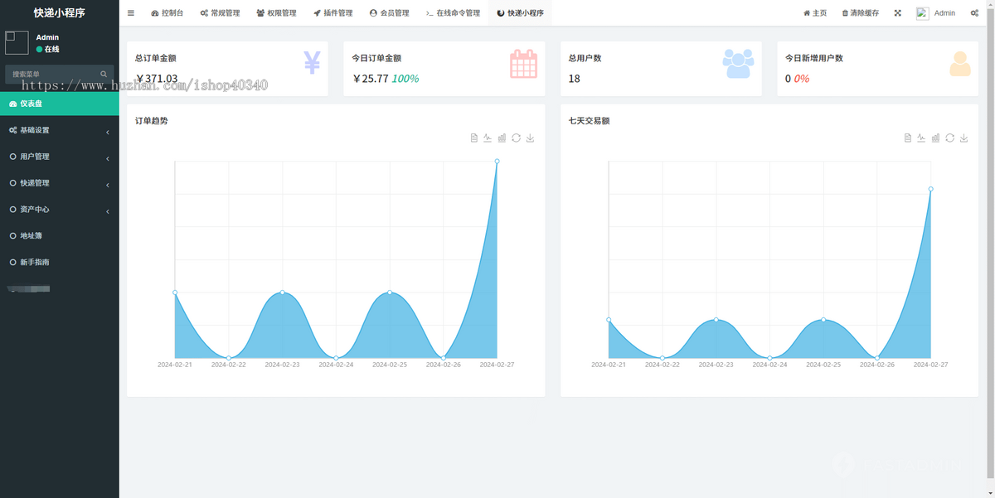This screenshot has height=498, width=995.
Task: Open data view in 七天交易额 chart
Action: 908,138
